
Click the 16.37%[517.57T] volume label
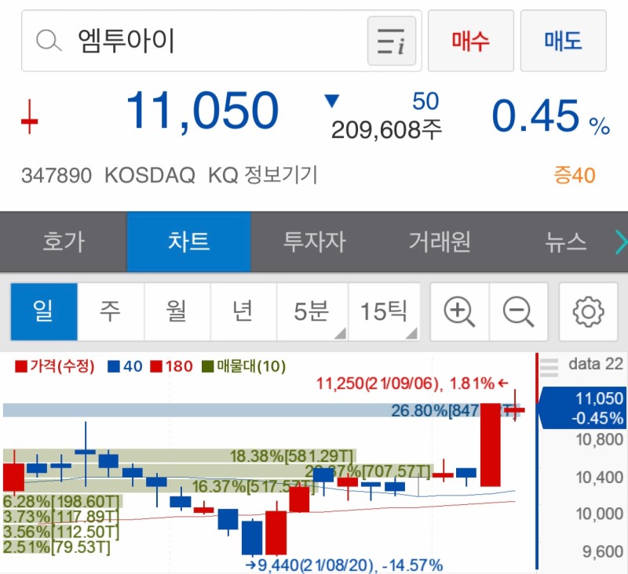[253, 486]
